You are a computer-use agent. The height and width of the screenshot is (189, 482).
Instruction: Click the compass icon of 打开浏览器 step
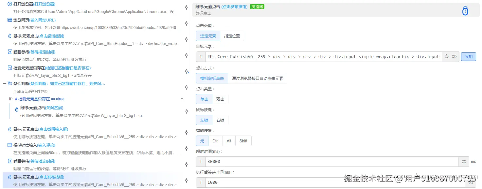9,4
